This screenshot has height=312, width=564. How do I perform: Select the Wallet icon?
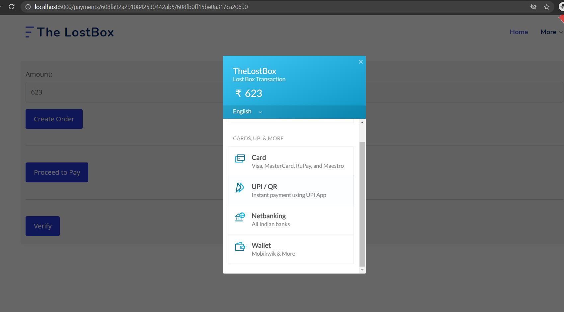click(240, 246)
